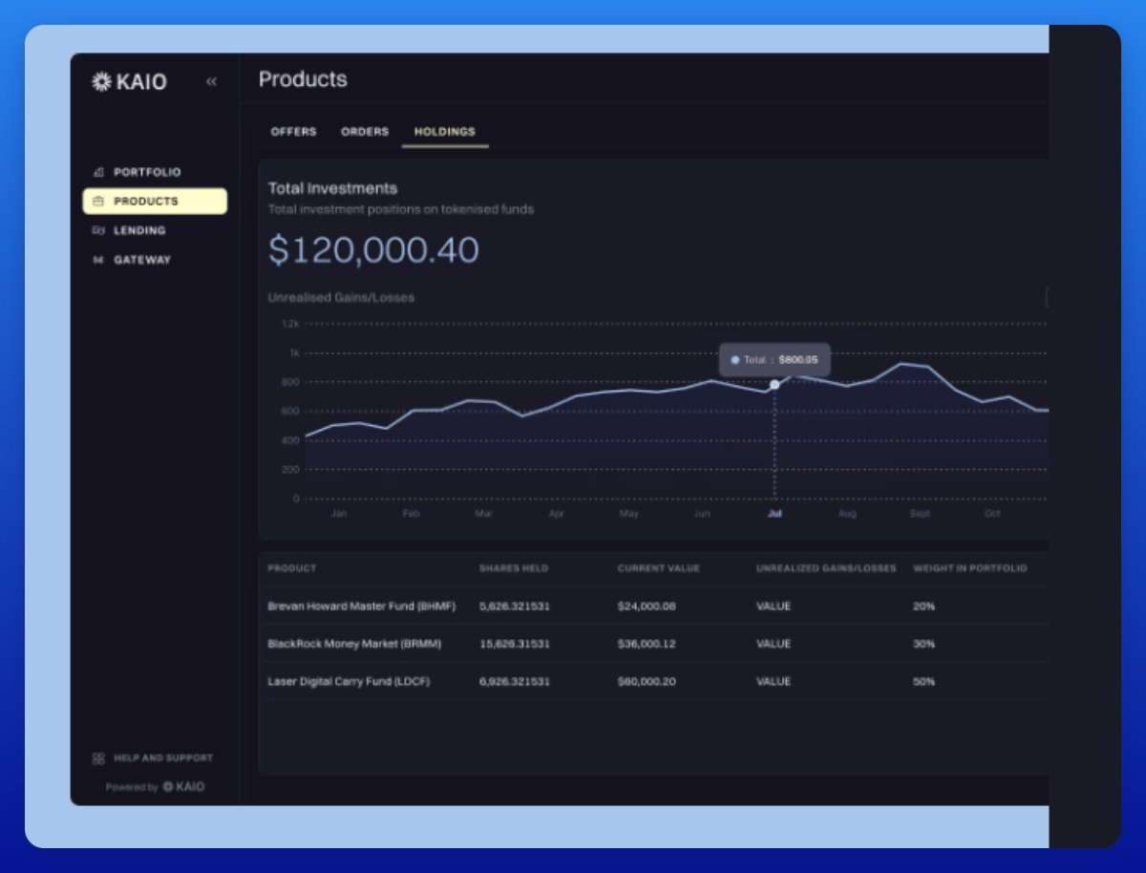This screenshot has height=873, width=1146.
Task: Click the Weight in Portfolio column header
Action: [x=969, y=568]
